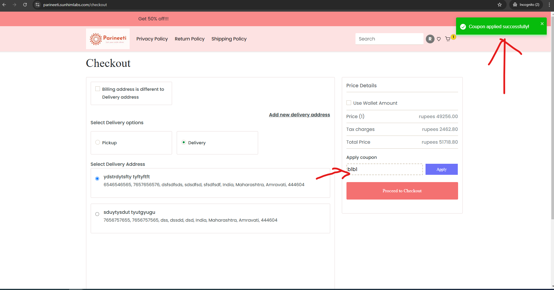Image resolution: width=554 pixels, height=290 pixels.
Task: Bookmark this page with star icon
Action: click(x=499, y=5)
